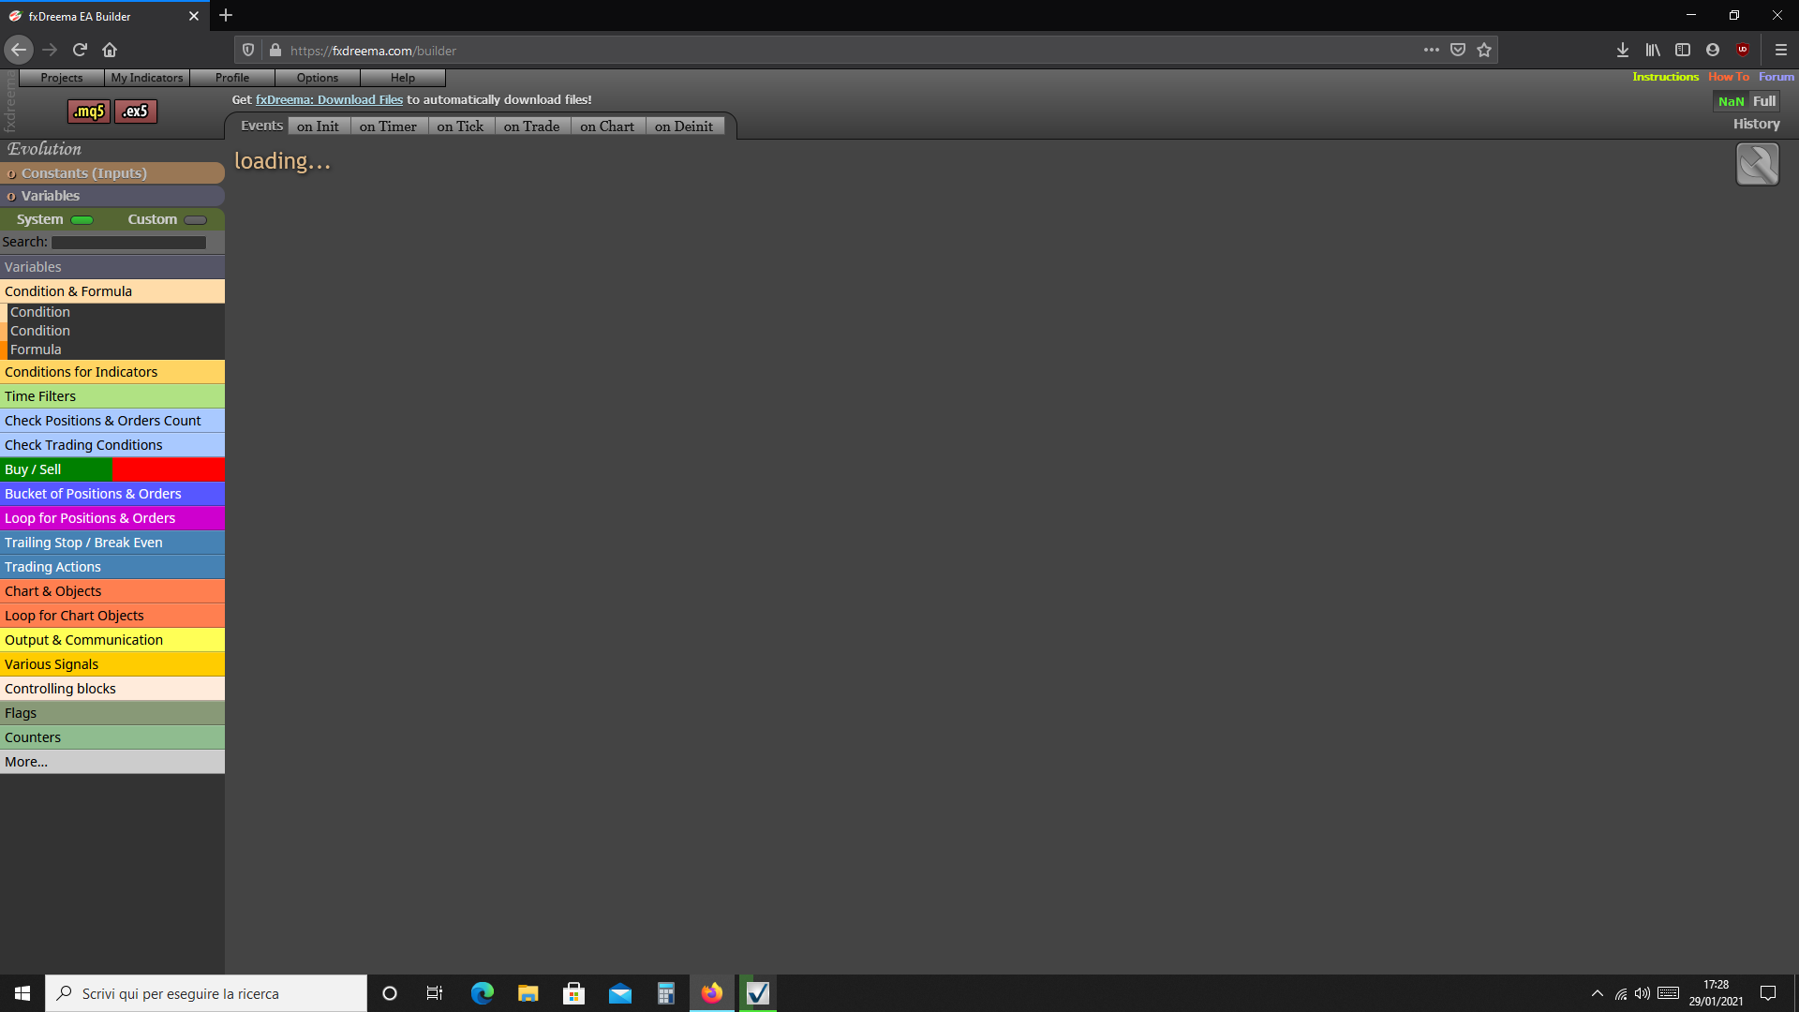The image size is (1799, 1012).
Task: Switch to Full view mode
Action: [1764, 101]
